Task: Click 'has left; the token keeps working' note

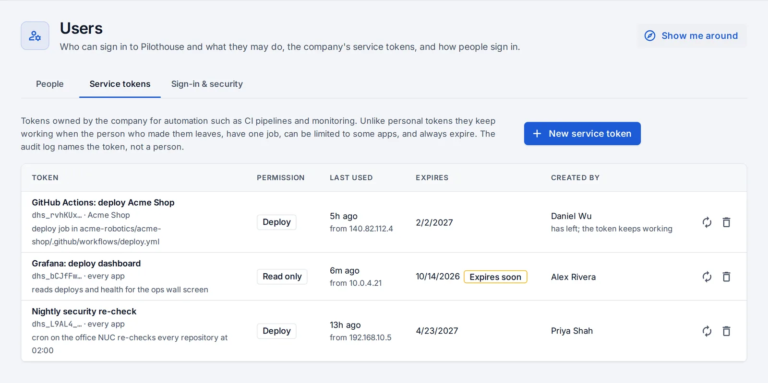Action: coord(612,229)
